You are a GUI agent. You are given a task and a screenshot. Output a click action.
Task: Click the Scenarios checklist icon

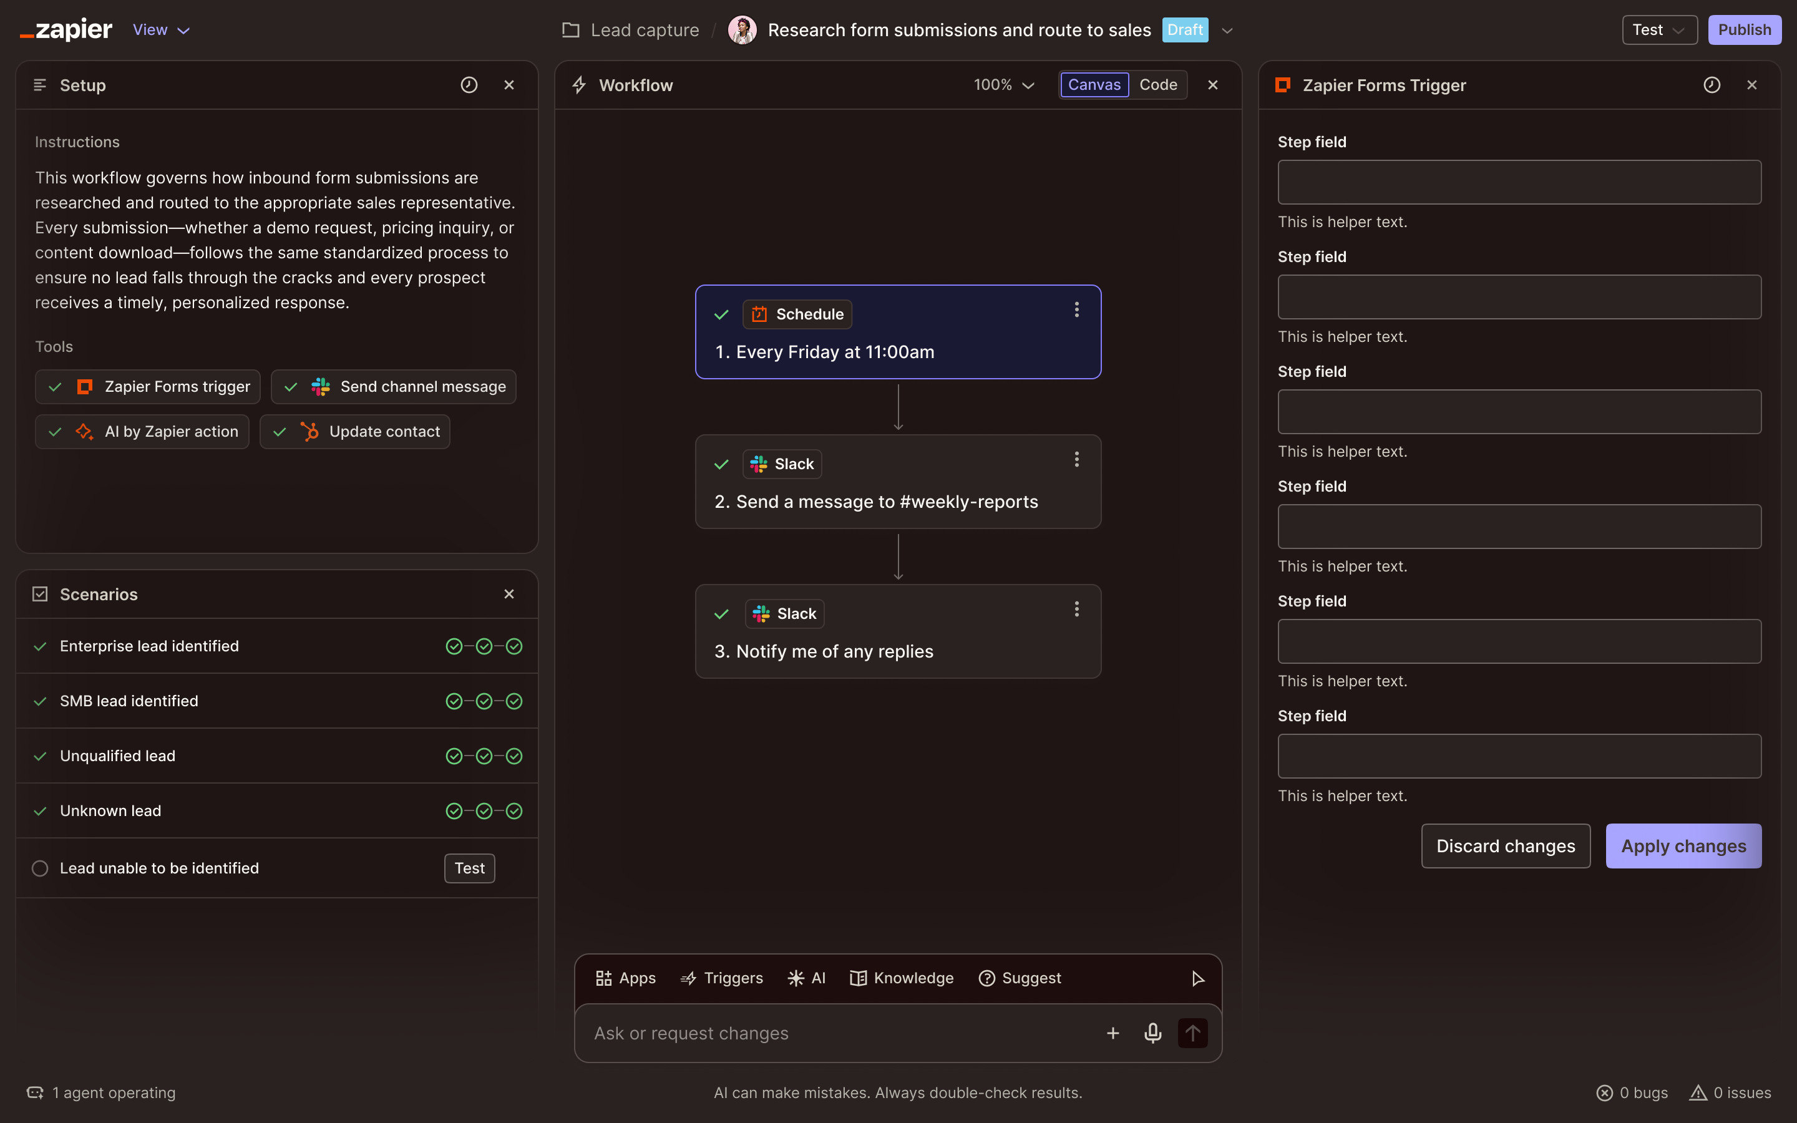(40, 593)
